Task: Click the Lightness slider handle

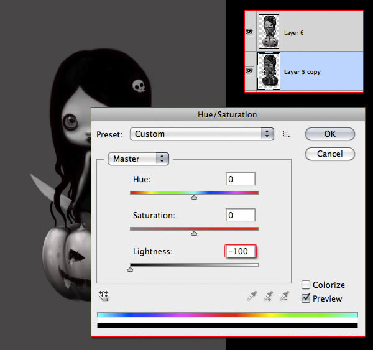Action: 130,269
